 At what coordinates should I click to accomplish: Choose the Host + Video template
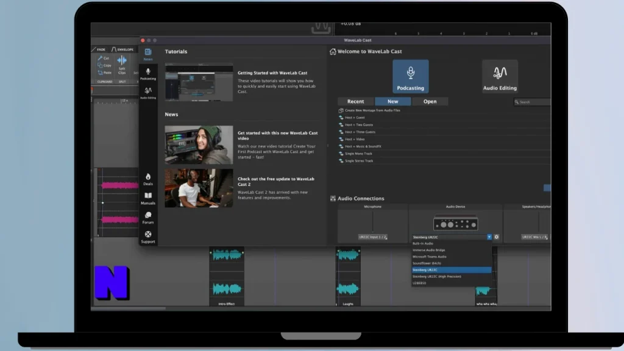click(x=355, y=140)
